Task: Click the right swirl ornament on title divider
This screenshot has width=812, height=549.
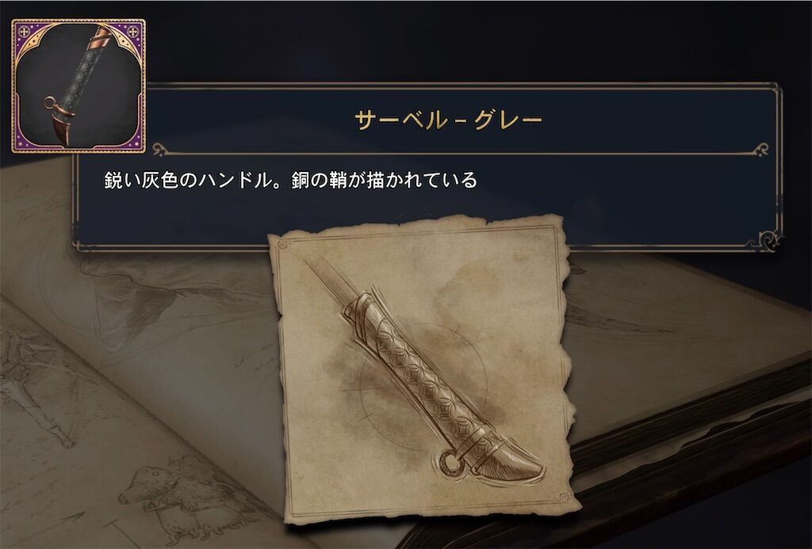Action: pos(761,150)
